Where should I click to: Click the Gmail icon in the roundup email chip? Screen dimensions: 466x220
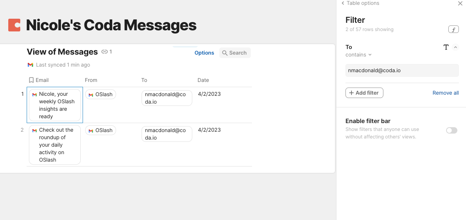[35, 131]
